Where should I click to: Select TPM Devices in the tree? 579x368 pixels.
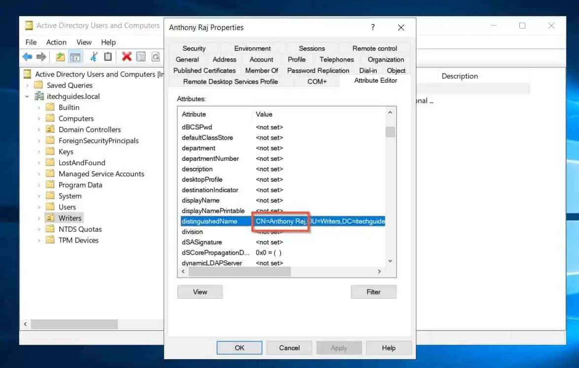click(79, 241)
